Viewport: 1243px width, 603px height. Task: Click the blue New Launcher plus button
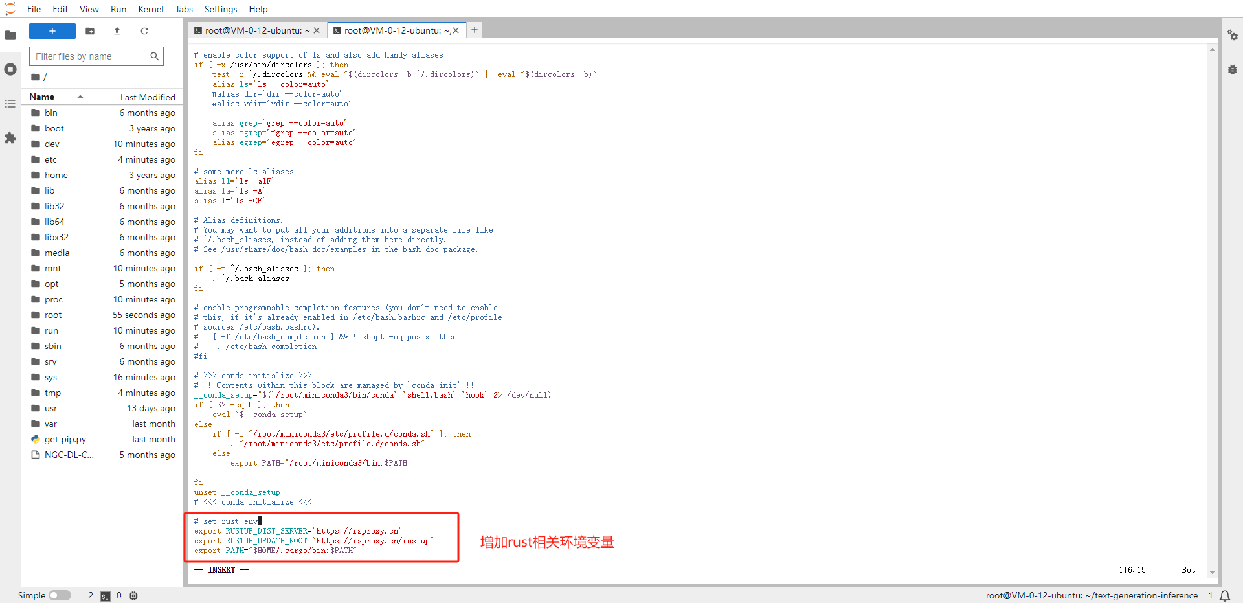click(x=52, y=31)
